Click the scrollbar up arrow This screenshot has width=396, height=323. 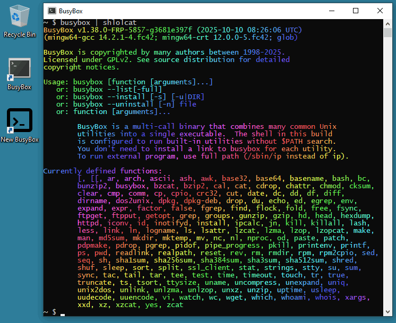(388, 24)
